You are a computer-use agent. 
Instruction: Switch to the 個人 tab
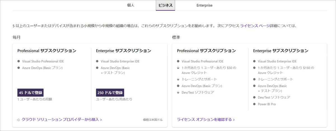pyautogui.click(x=131, y=5)
